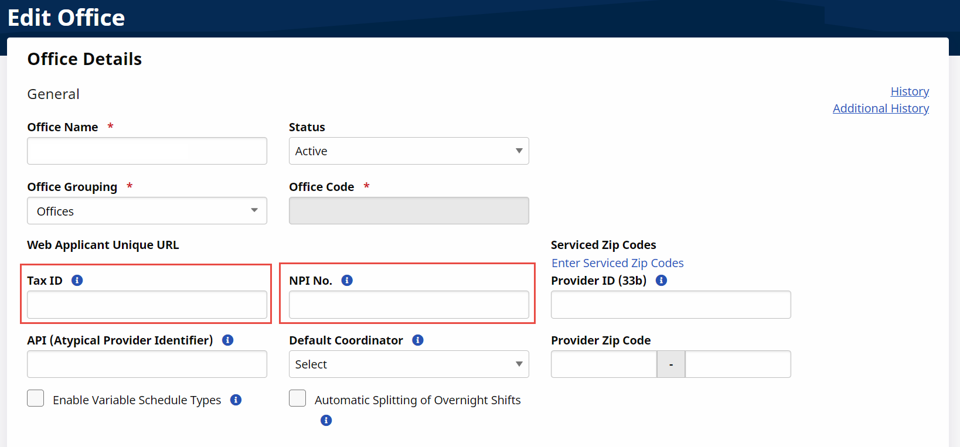Expand the Office Grouping dropdown

point(147,211)
